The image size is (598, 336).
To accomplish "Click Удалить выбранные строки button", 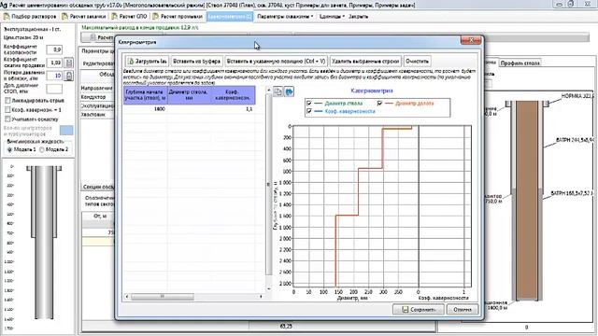I will tap(365, 61).
